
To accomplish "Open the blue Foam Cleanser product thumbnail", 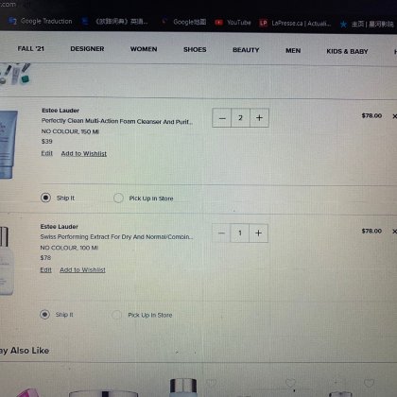I will (x=8, y=145).
